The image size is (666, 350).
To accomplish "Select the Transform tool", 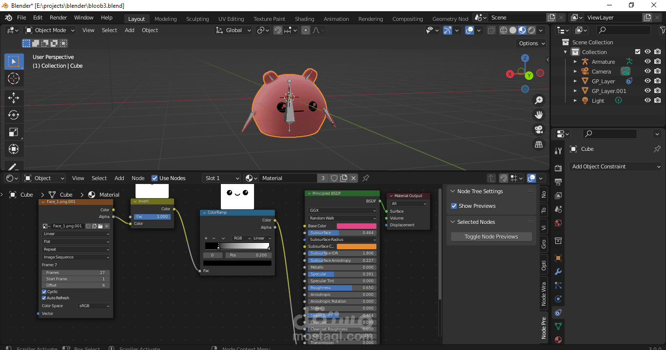I will pos(14,149).
